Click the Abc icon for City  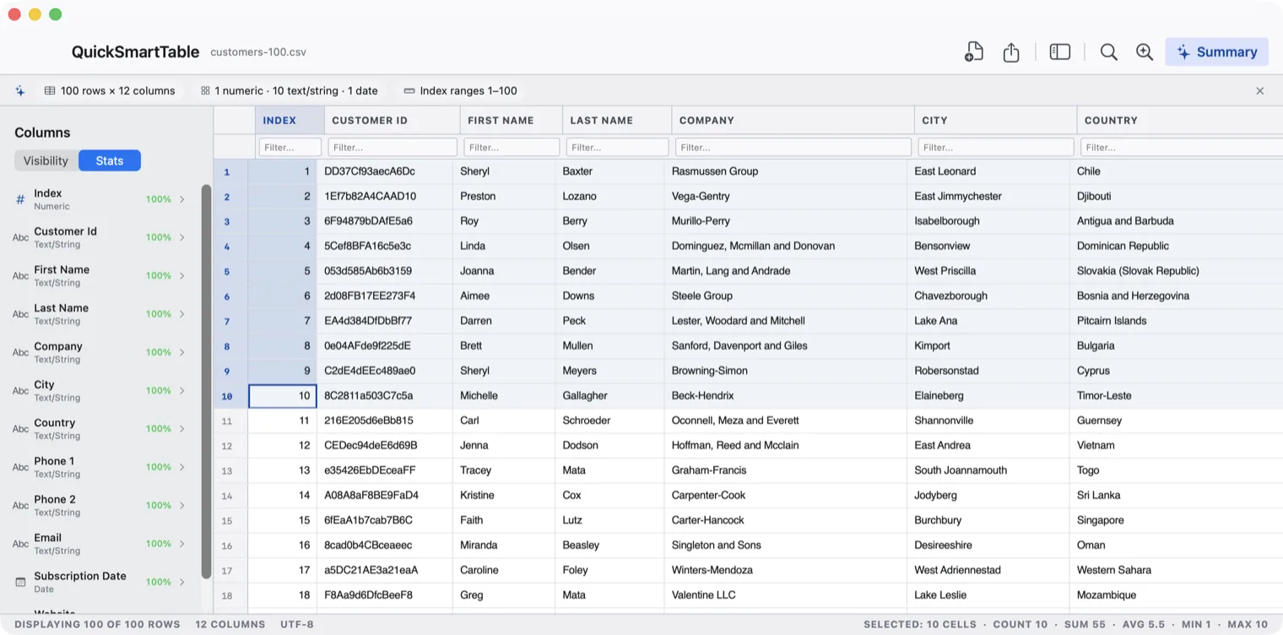pos(20,390)
